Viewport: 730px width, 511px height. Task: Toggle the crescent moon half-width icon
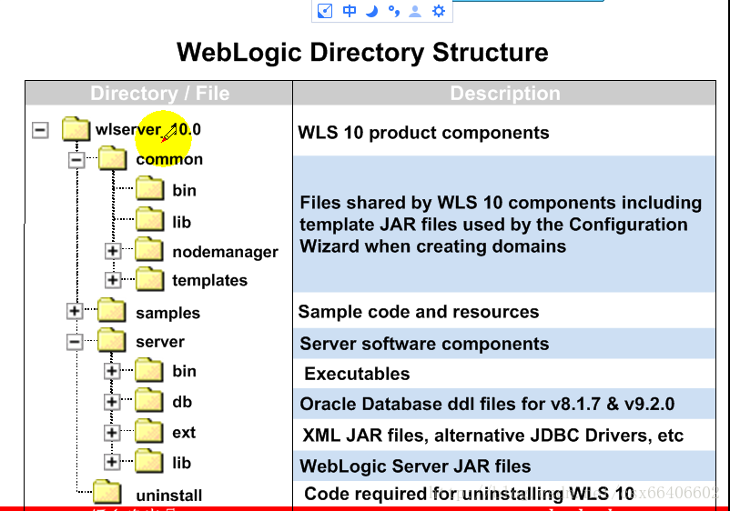tap(371, 11)
